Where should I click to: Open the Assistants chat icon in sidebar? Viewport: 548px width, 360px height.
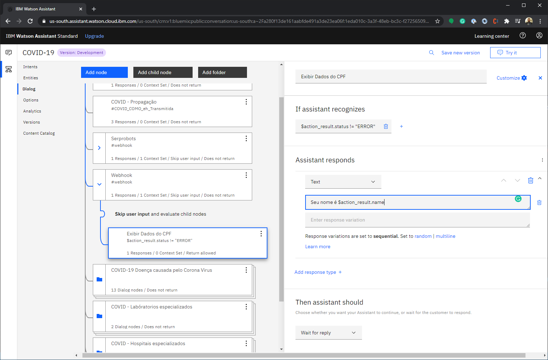click(x=9, y=53)
